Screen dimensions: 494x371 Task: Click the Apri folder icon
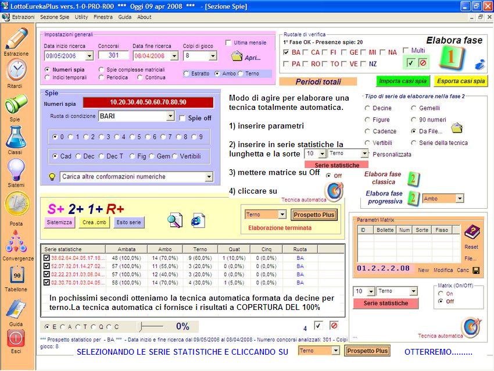[x=237, y=56]
